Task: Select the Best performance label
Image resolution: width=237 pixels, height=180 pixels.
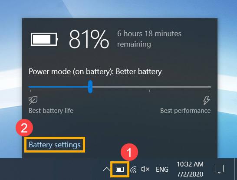Action: point(185,111)
